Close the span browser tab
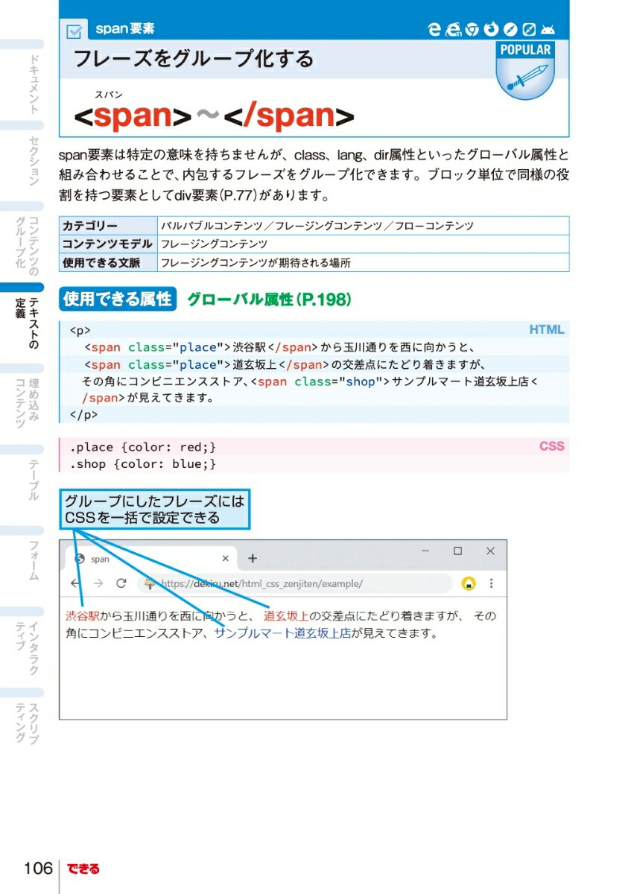The height and width of the screenshot is (894, 628). [226, 558]
